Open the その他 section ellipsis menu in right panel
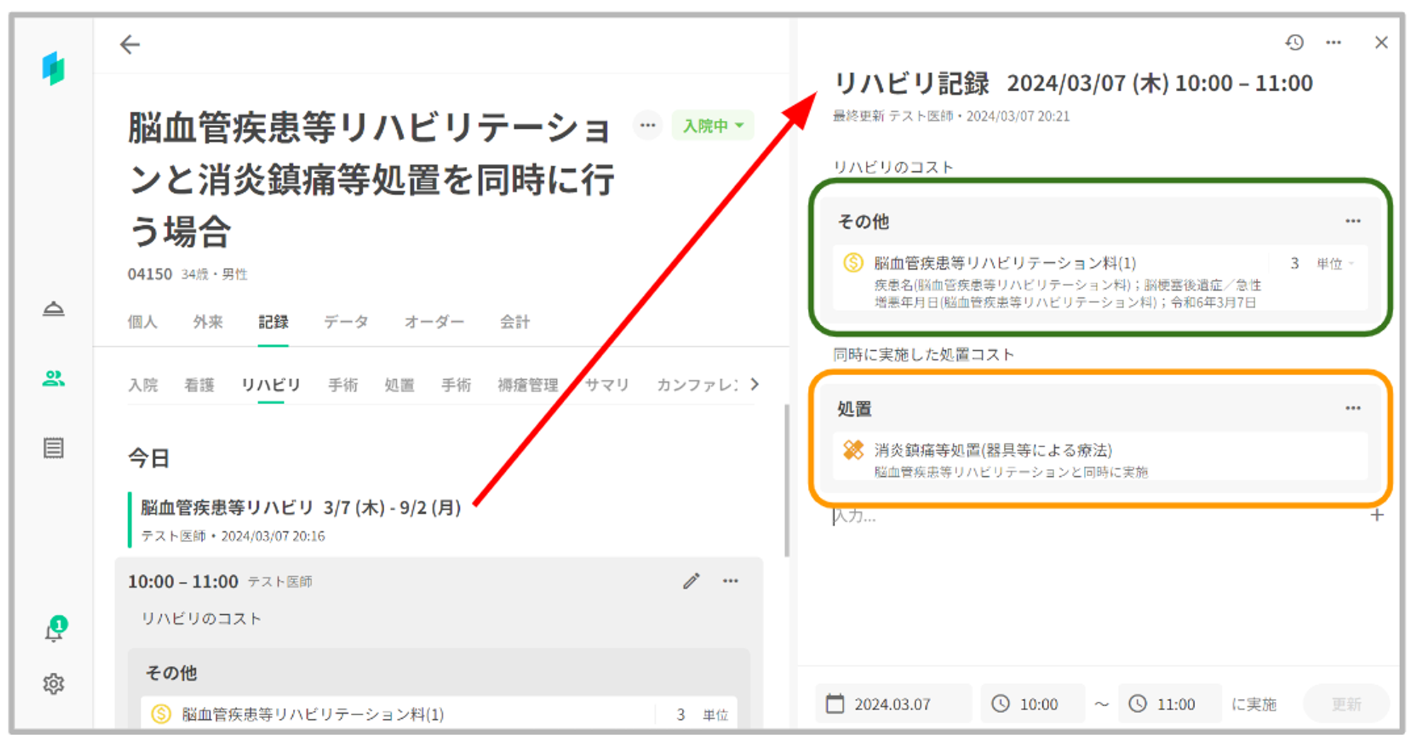The height and width of the screenshot is (745, 1415). pos(1353,221)
